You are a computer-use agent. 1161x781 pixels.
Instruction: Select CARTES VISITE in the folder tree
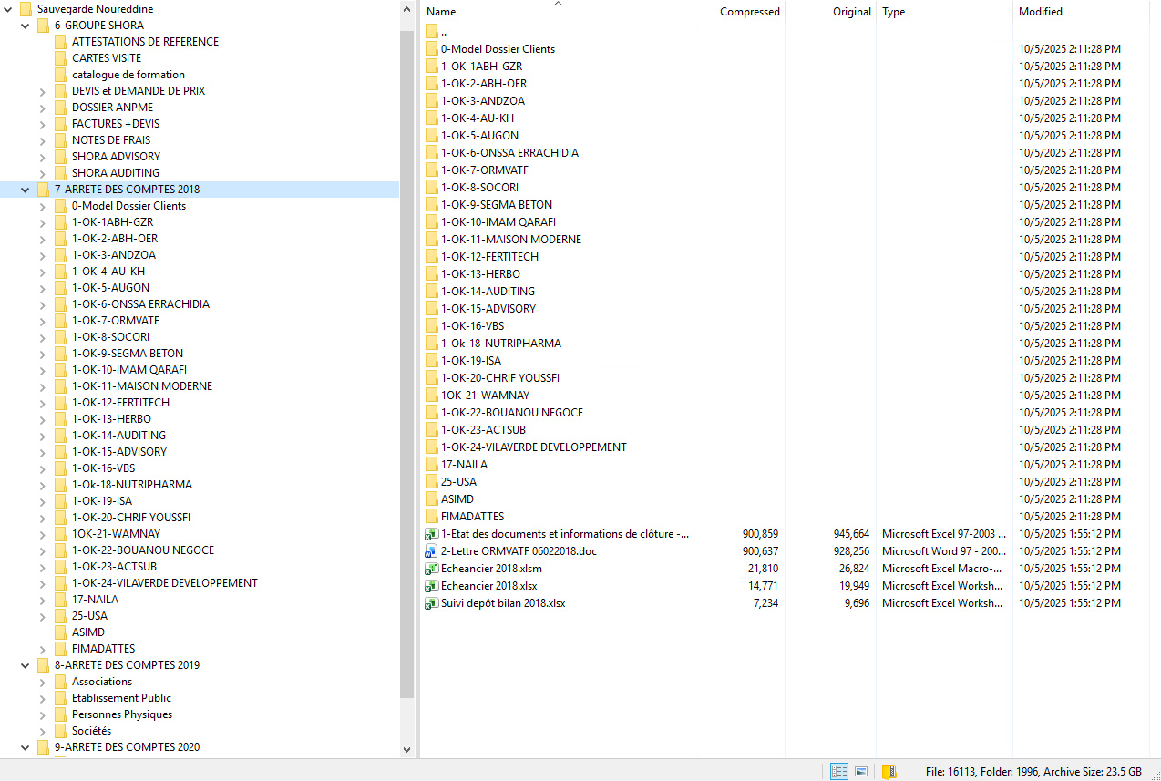click(107, 58)
